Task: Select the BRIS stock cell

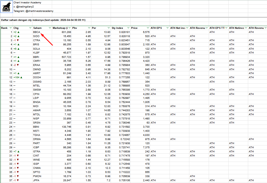Action: [x=42, y=44]
